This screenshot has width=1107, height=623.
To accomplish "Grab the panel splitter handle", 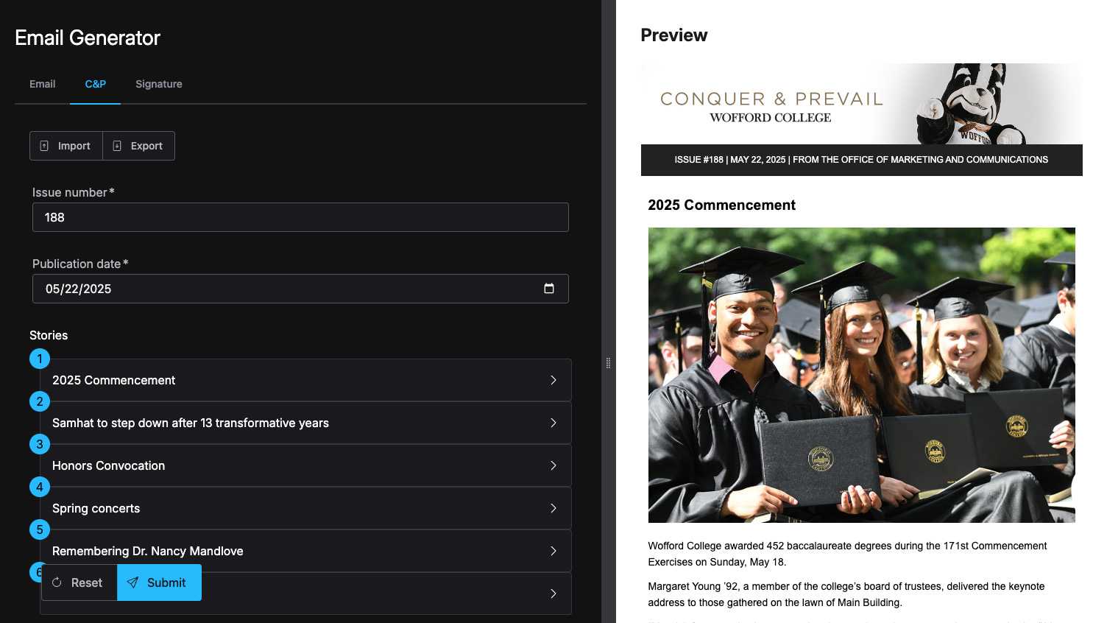I will click(x=608, y=363).
